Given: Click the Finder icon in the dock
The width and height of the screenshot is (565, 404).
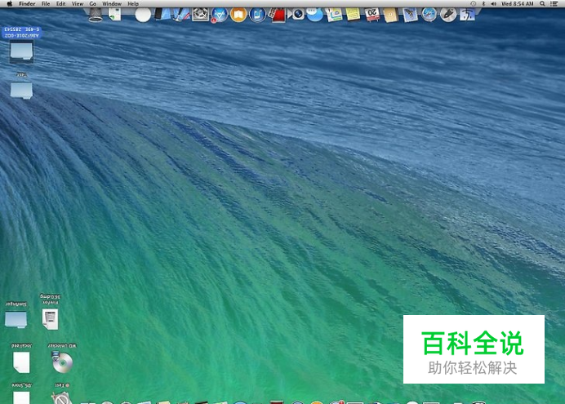Looking at the screenshot, I should (467, 16).
